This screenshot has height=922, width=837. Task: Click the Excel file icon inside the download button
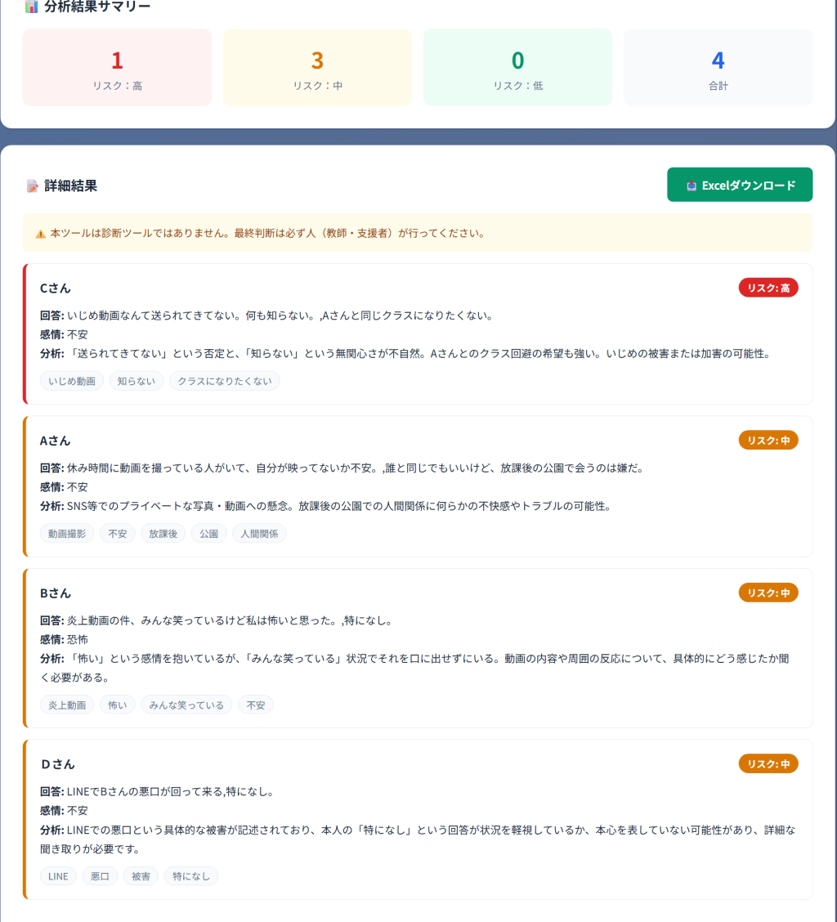tap(692, 186)
